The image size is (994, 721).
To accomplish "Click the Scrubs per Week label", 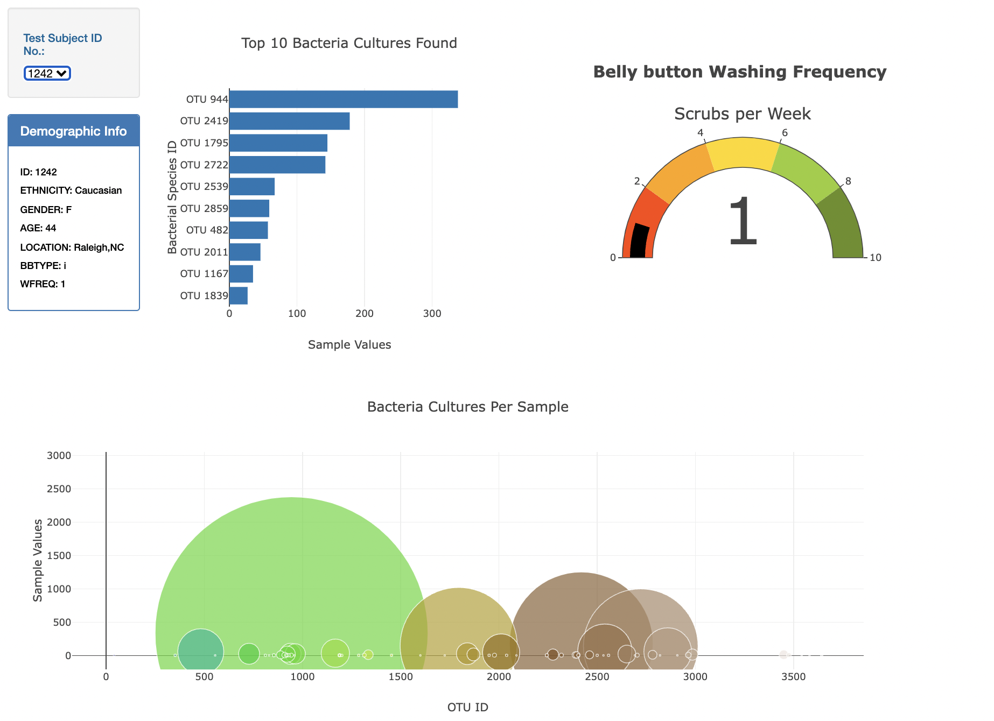I will [x=742, y=114].
